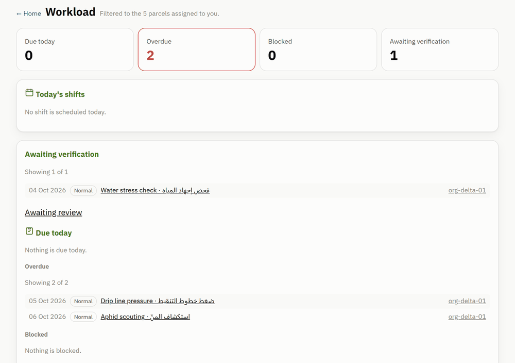Screen dimensions: 515x363
Task: Open org-delta-01 on the Aphid scouting row
Action: [x=467, y=317]
